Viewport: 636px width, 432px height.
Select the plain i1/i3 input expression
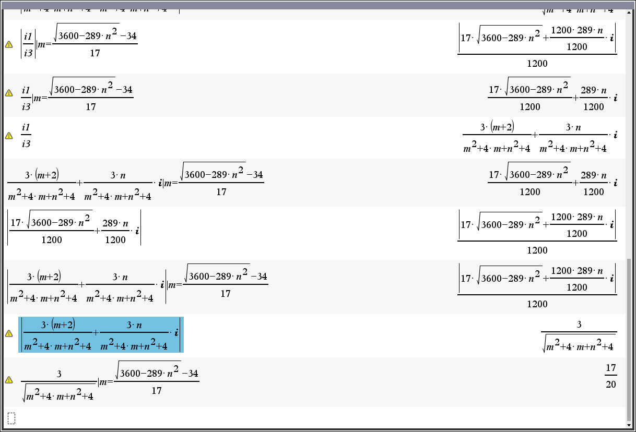point(26,136)
